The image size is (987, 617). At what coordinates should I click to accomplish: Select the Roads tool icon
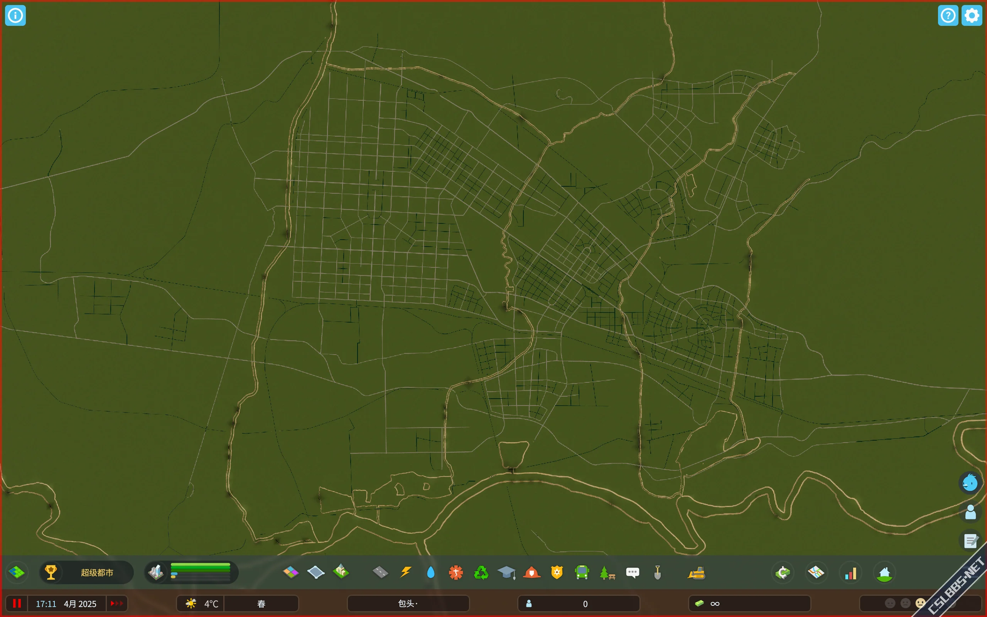click(380, 572)
